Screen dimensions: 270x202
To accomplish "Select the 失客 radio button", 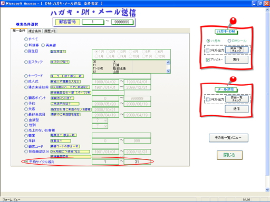I will (26, 109).
